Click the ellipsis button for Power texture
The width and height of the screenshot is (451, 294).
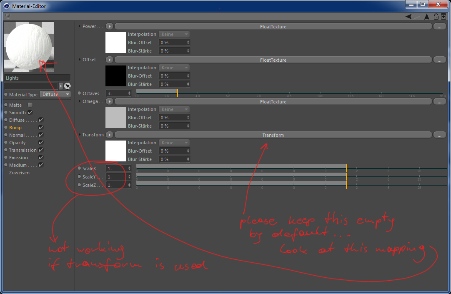(439, 27)
